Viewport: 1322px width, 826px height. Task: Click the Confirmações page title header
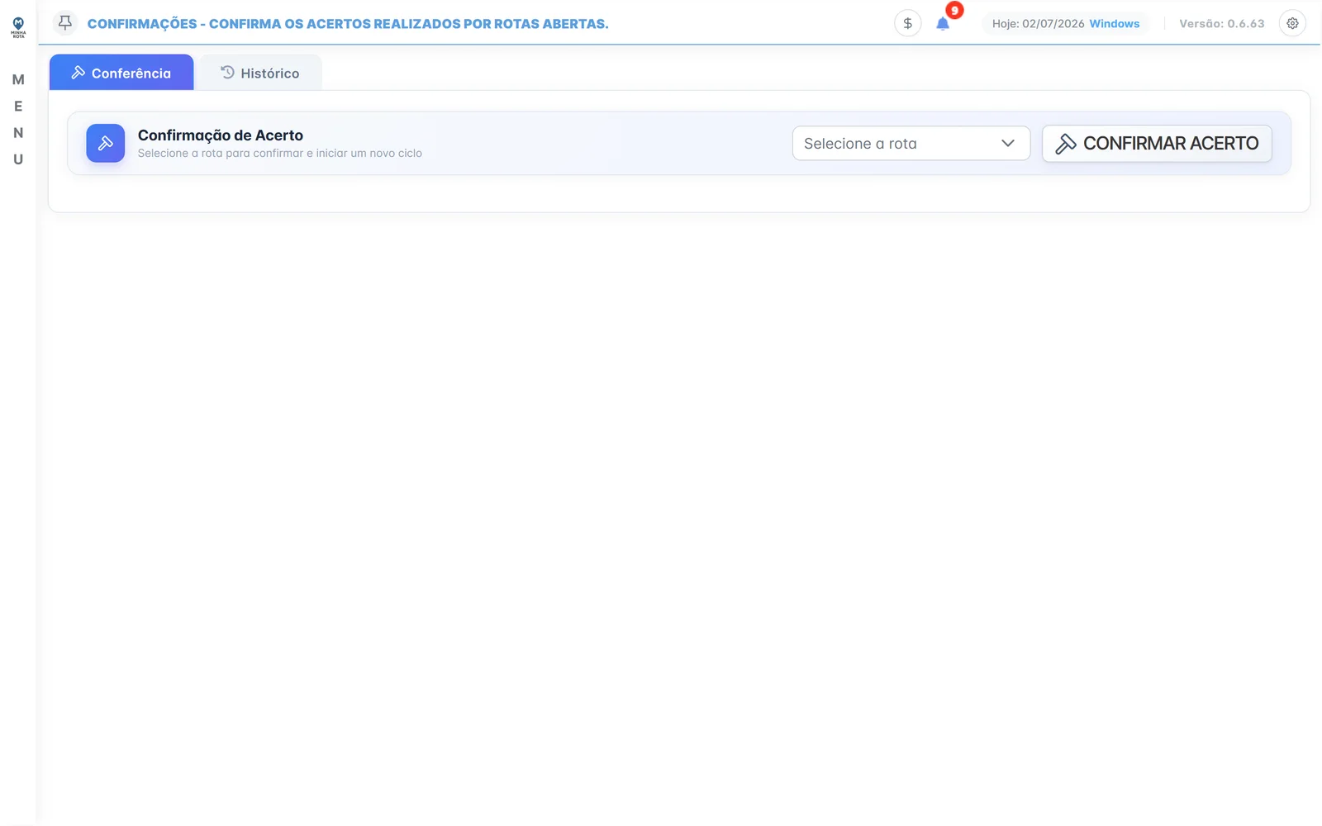(x=348, y=24)
